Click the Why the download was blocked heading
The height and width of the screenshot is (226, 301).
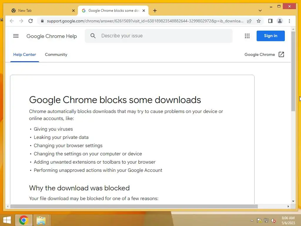[x=79, y=188]
